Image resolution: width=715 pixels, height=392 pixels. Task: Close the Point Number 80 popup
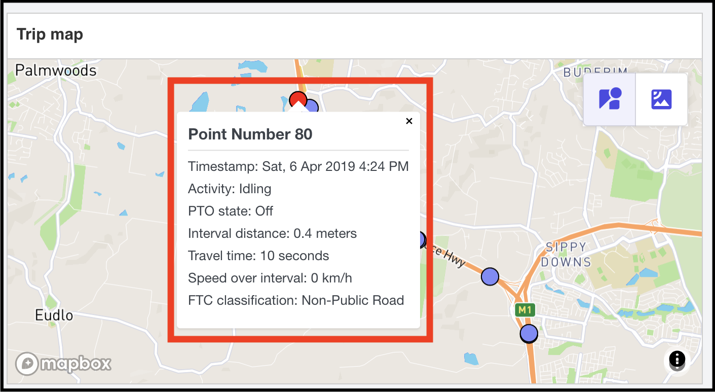(409, 121)
